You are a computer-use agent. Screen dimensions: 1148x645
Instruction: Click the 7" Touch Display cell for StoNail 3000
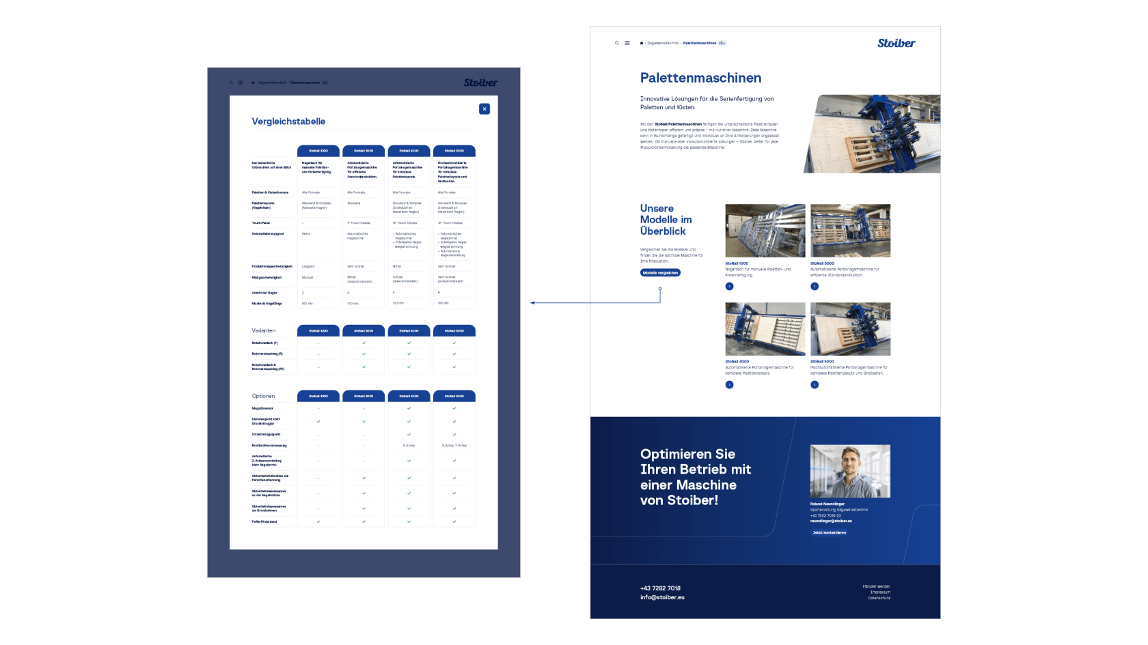click(359, 223)
